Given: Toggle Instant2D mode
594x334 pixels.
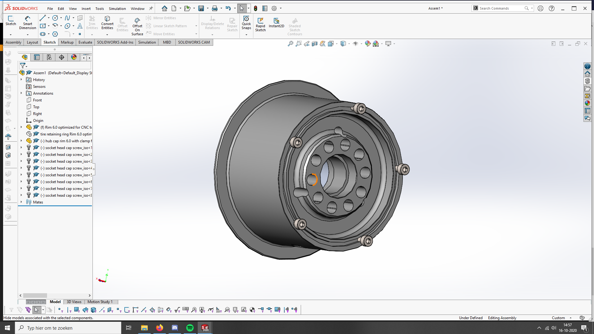Looking at the screenshot, I should [276, 23].
